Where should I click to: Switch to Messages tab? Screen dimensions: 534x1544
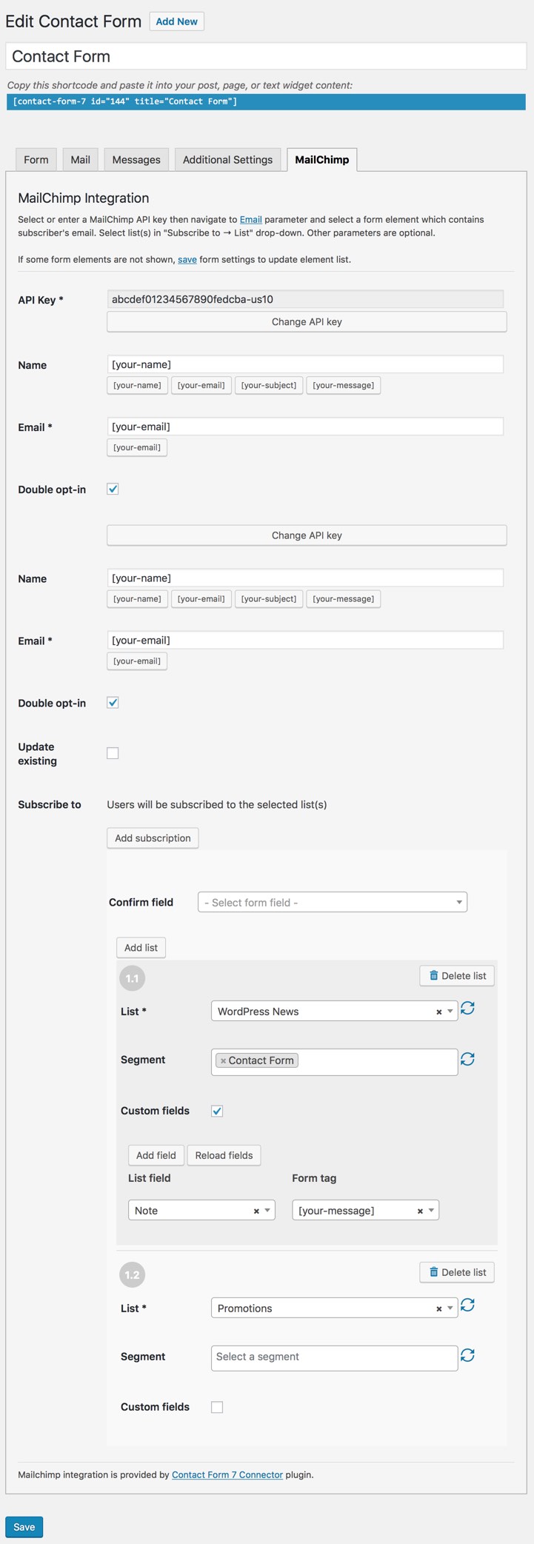pos(136,160)
